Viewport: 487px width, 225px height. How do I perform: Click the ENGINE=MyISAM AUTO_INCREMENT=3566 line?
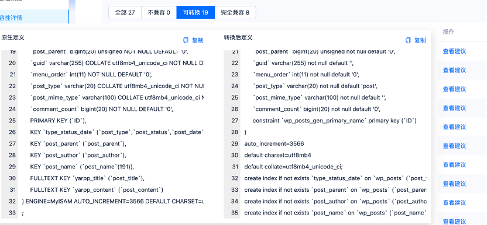pyautogui.click(x=113, y=201)
